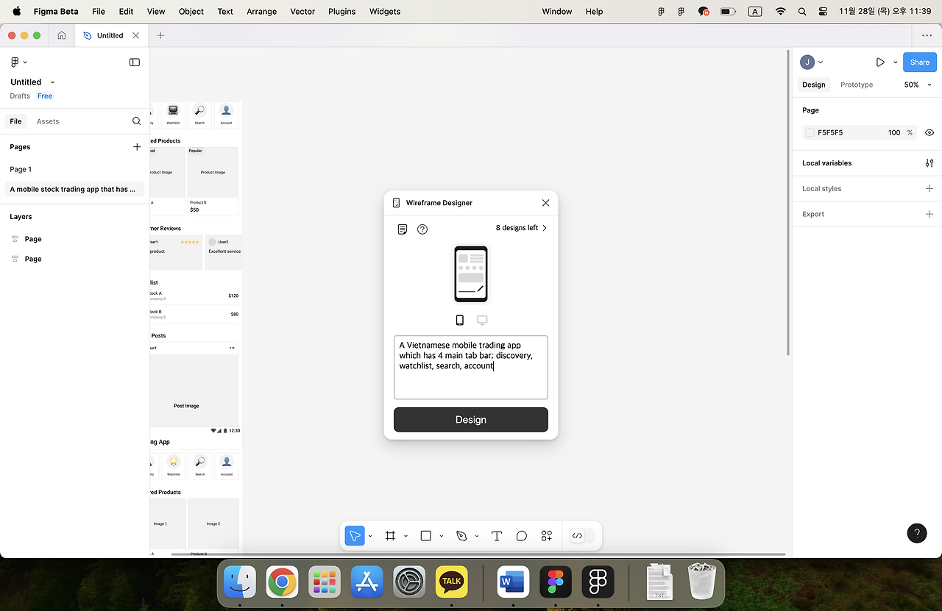Open the Widgets menu in menu bar
The width and height of the screenshot is (942, 611).
point(385,12)
